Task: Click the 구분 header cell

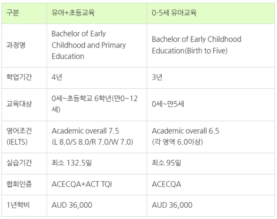Action: 24,13
